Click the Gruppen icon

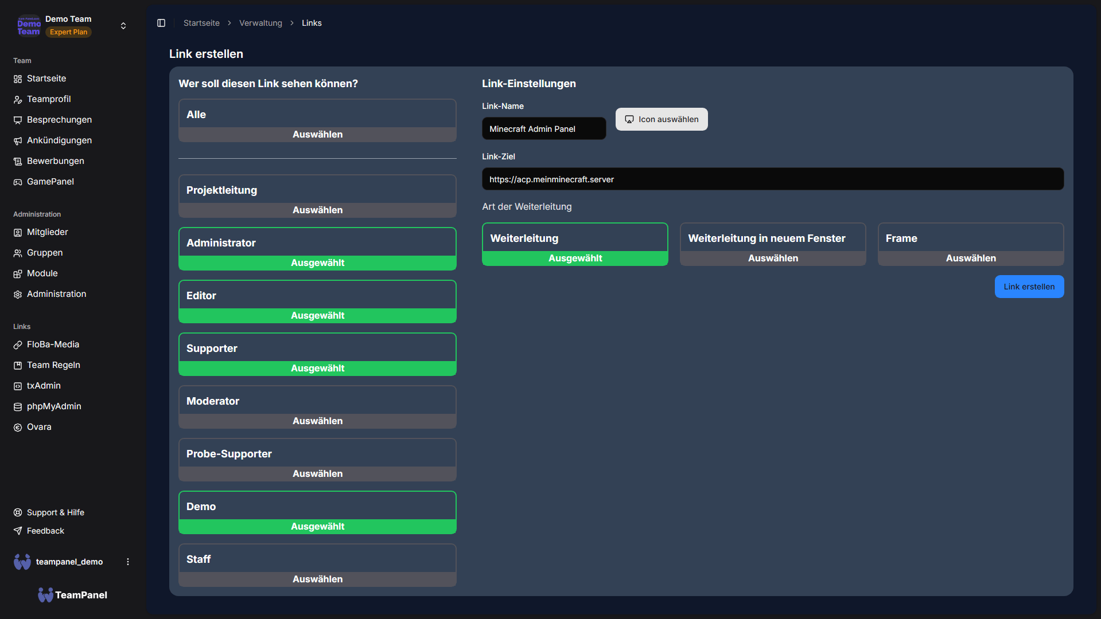pos(18,253)
